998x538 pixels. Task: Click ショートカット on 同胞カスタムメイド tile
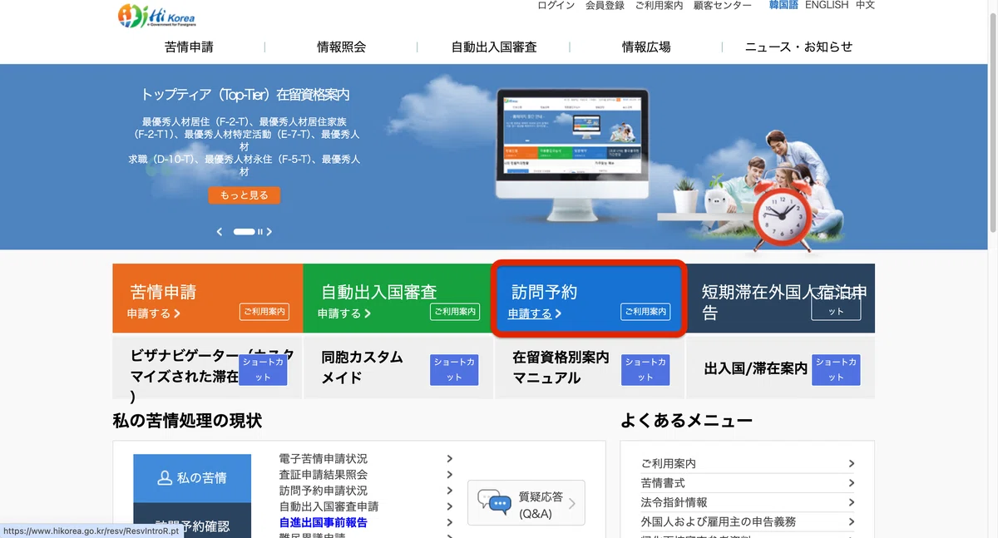(x=454, y=370)
